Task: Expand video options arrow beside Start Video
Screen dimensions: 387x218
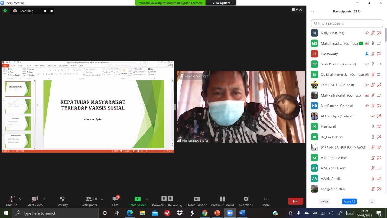Action: [44, 199]
